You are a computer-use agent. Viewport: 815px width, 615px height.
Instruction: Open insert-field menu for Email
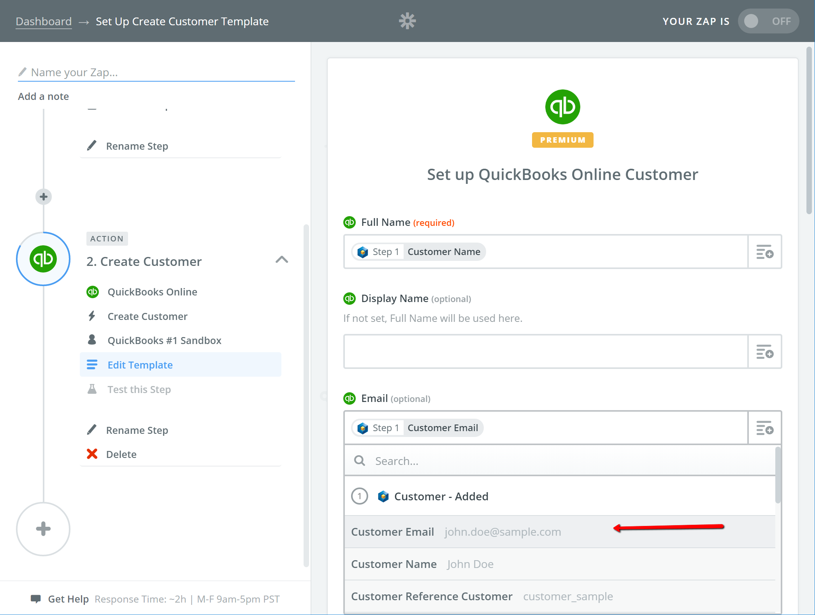point(765,428)
